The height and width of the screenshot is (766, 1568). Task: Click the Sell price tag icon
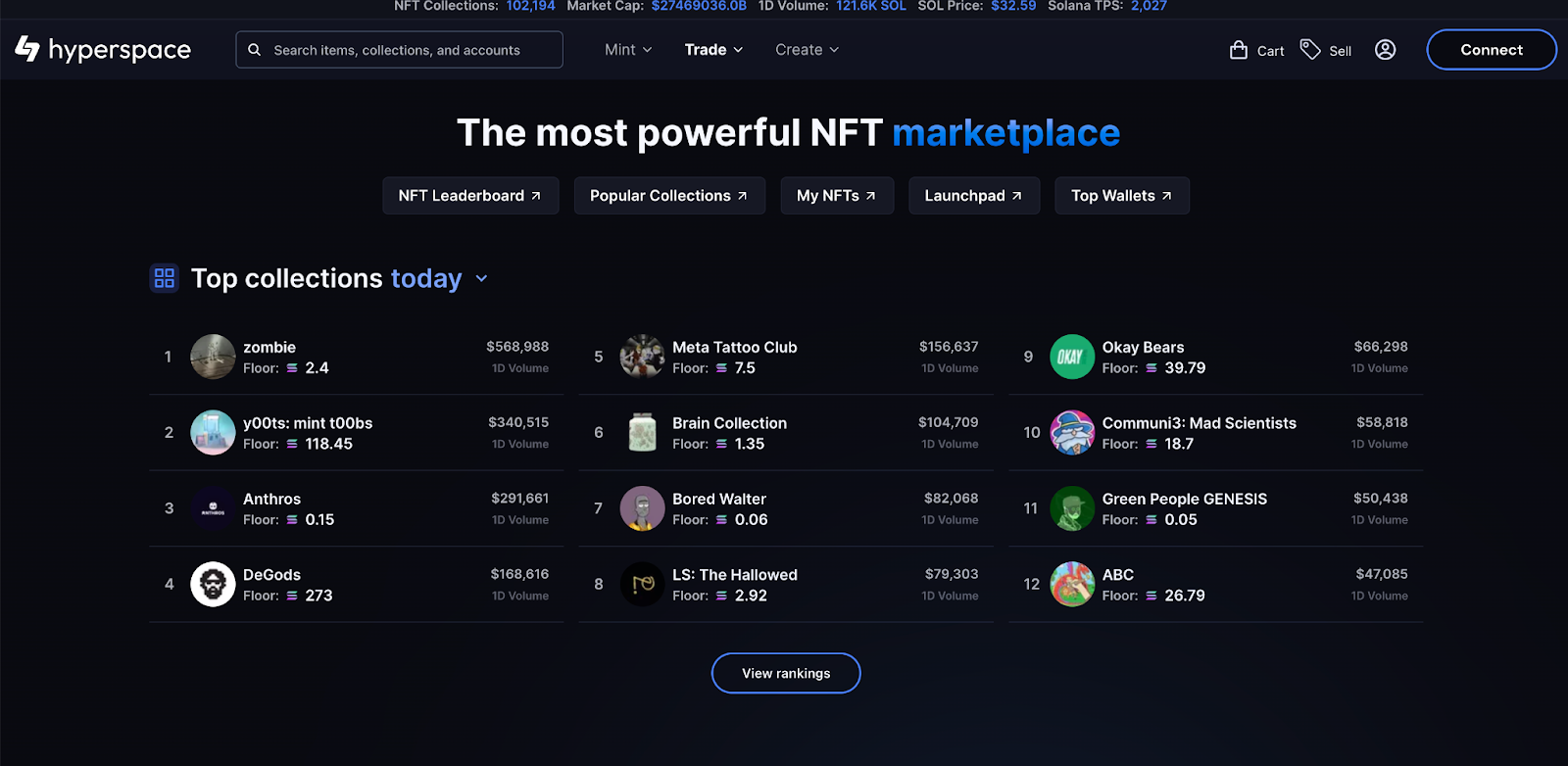tap(1310, 49)
